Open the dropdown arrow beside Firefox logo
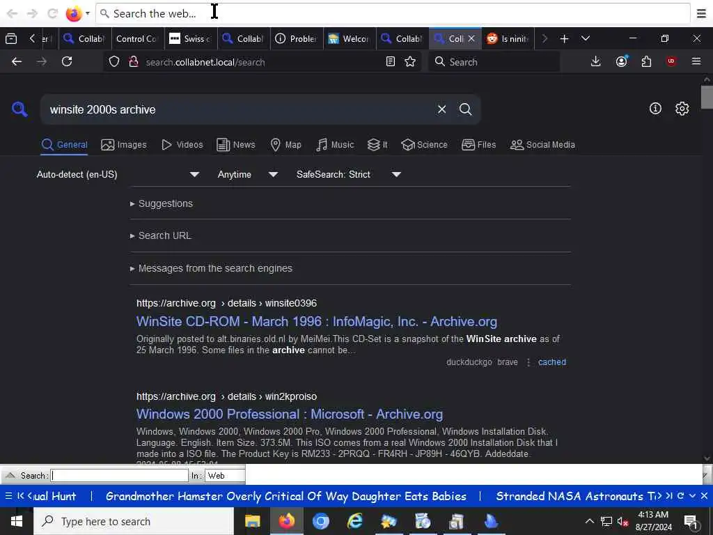The width and height of the screenshot is (713, 535). (x=88, y=13)
